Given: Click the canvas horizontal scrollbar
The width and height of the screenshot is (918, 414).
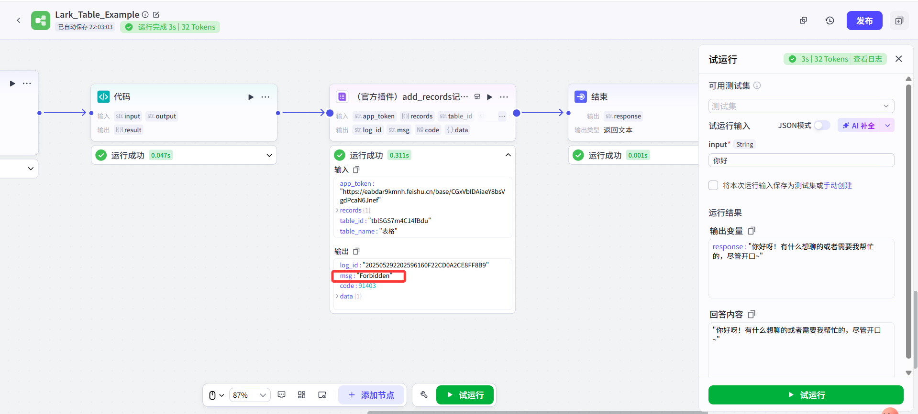Looking at the screenshot, I should click(x=538, y=412).
